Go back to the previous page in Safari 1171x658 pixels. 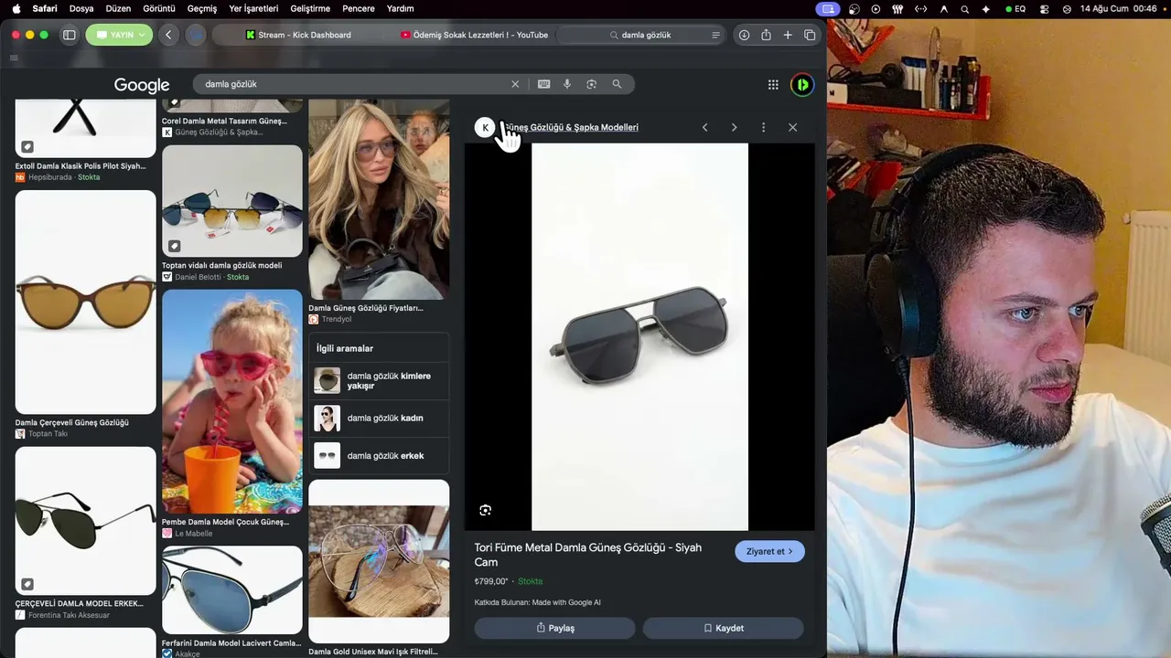point(168,35)
